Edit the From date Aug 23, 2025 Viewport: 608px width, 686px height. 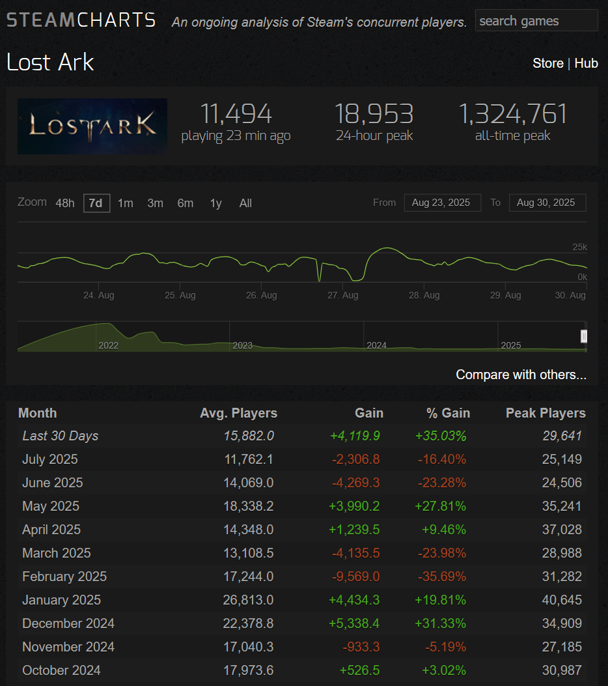point(443,203)
